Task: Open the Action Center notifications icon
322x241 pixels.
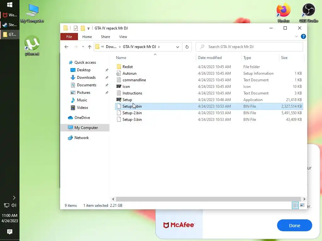Action: [x=10, y=232]
